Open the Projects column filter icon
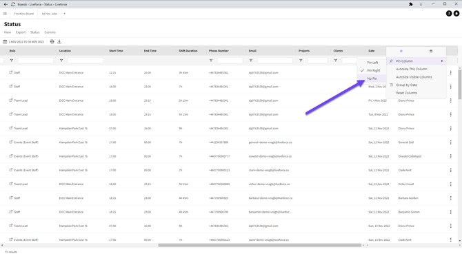 click(x=301, y=61)
